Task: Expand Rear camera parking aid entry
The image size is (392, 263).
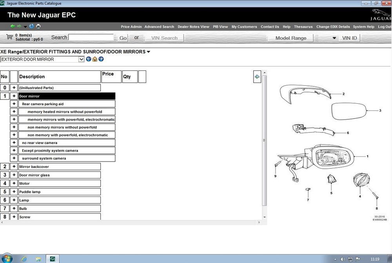Action: pos(14,104)
